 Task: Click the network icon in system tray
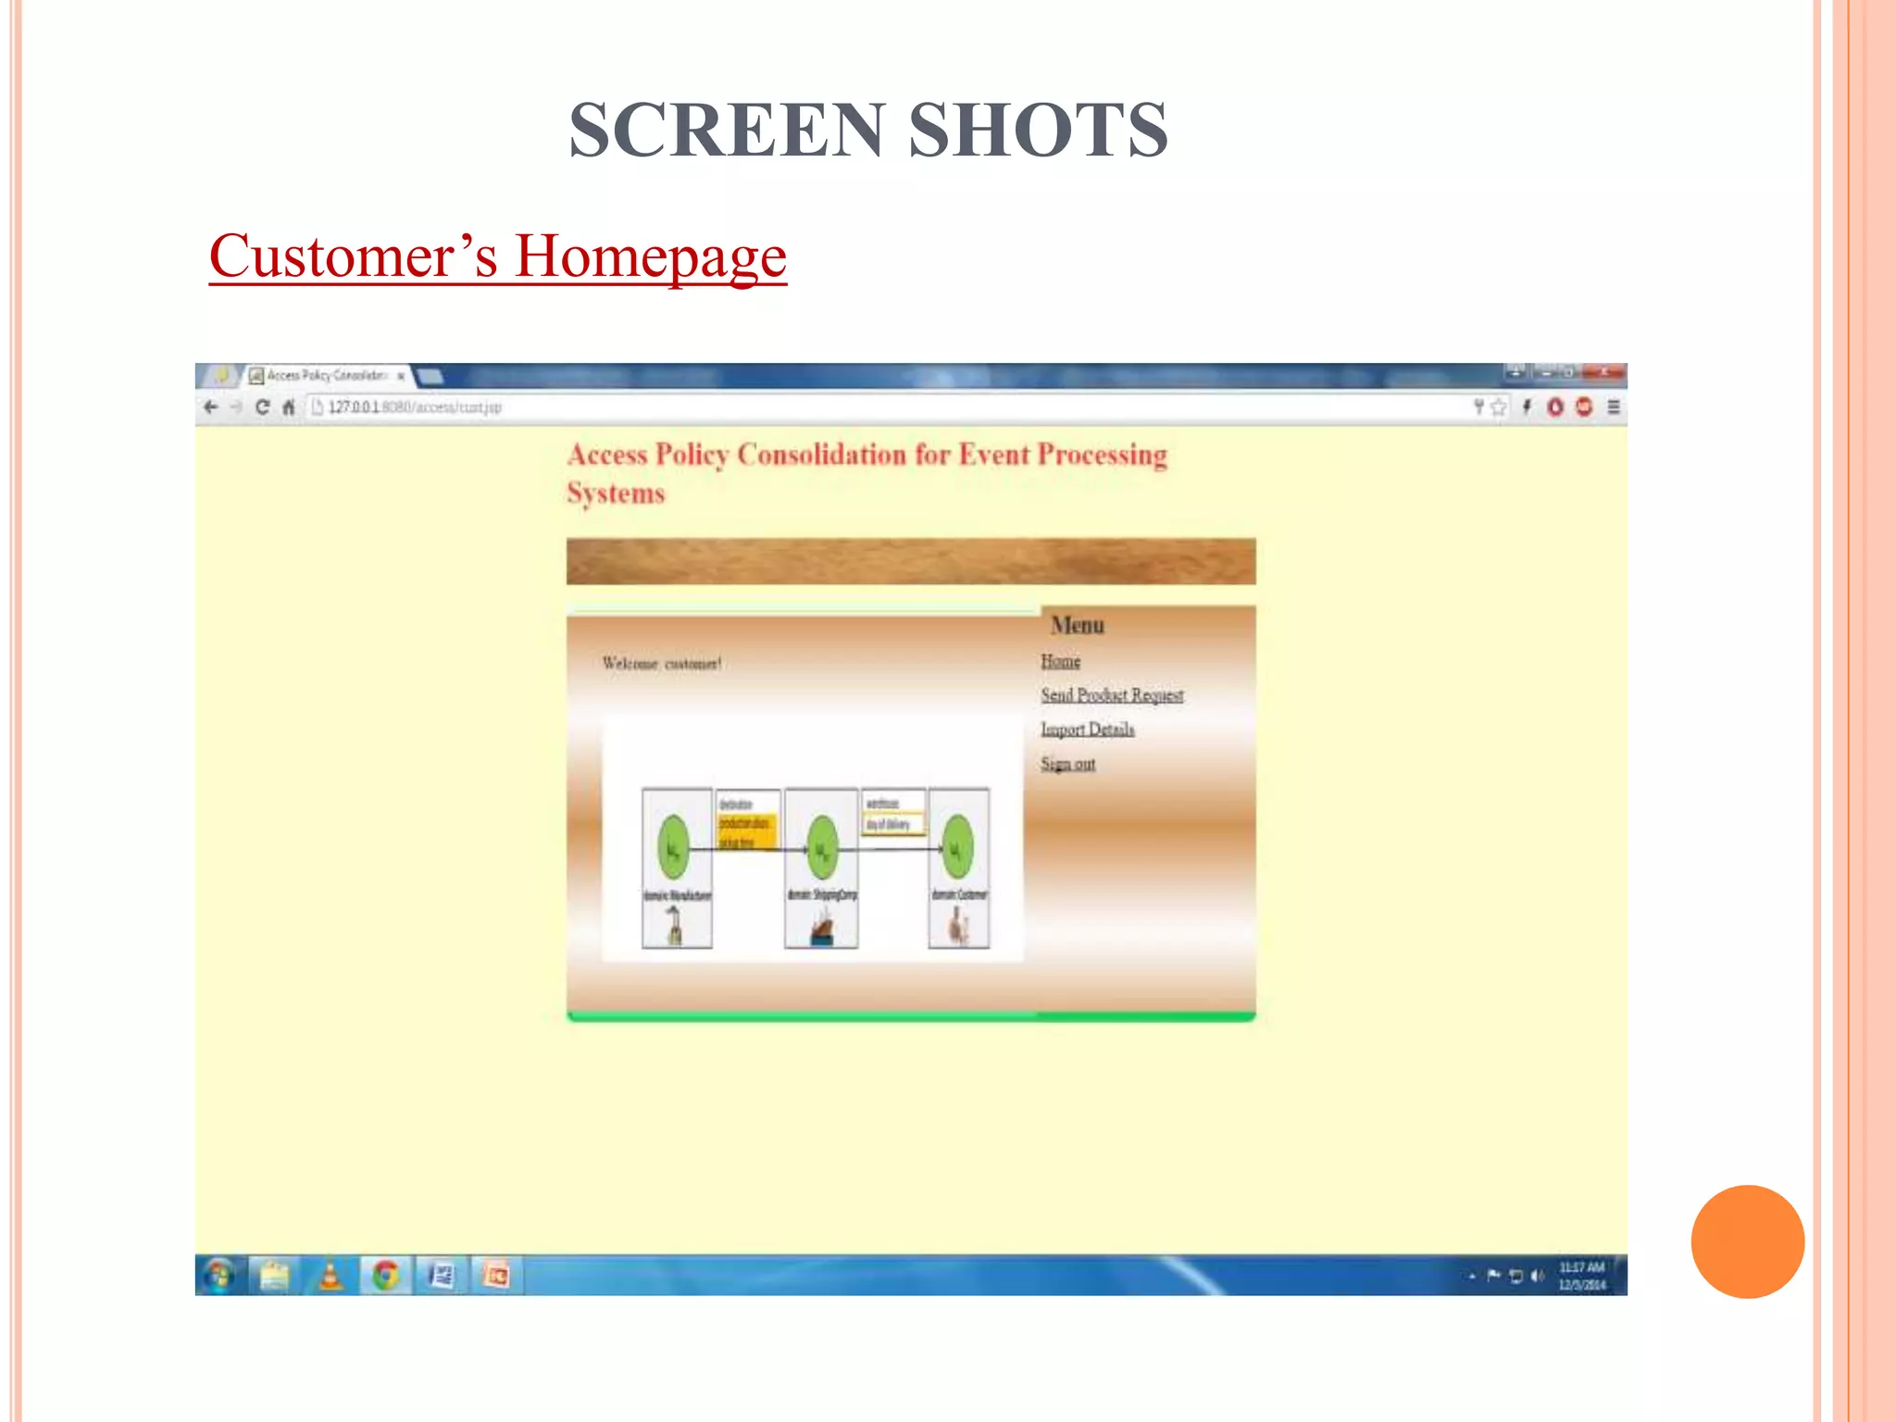[x=1516, y=1277]
